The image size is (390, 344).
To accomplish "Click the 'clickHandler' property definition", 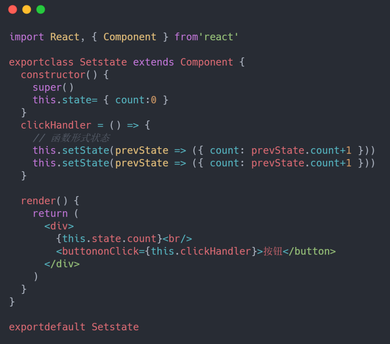I will tap(56, 125).
